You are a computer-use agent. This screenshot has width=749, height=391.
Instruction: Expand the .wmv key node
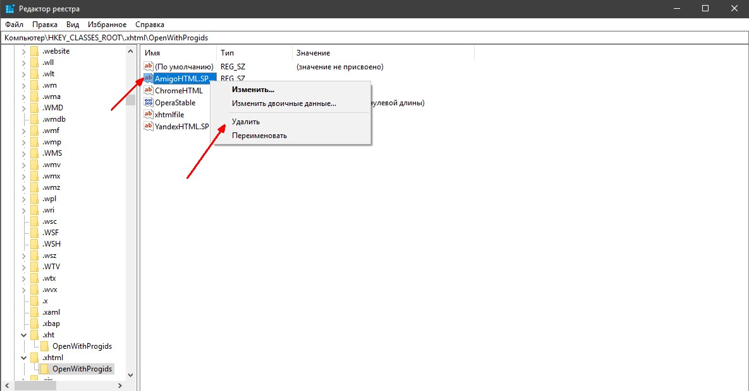23,165
